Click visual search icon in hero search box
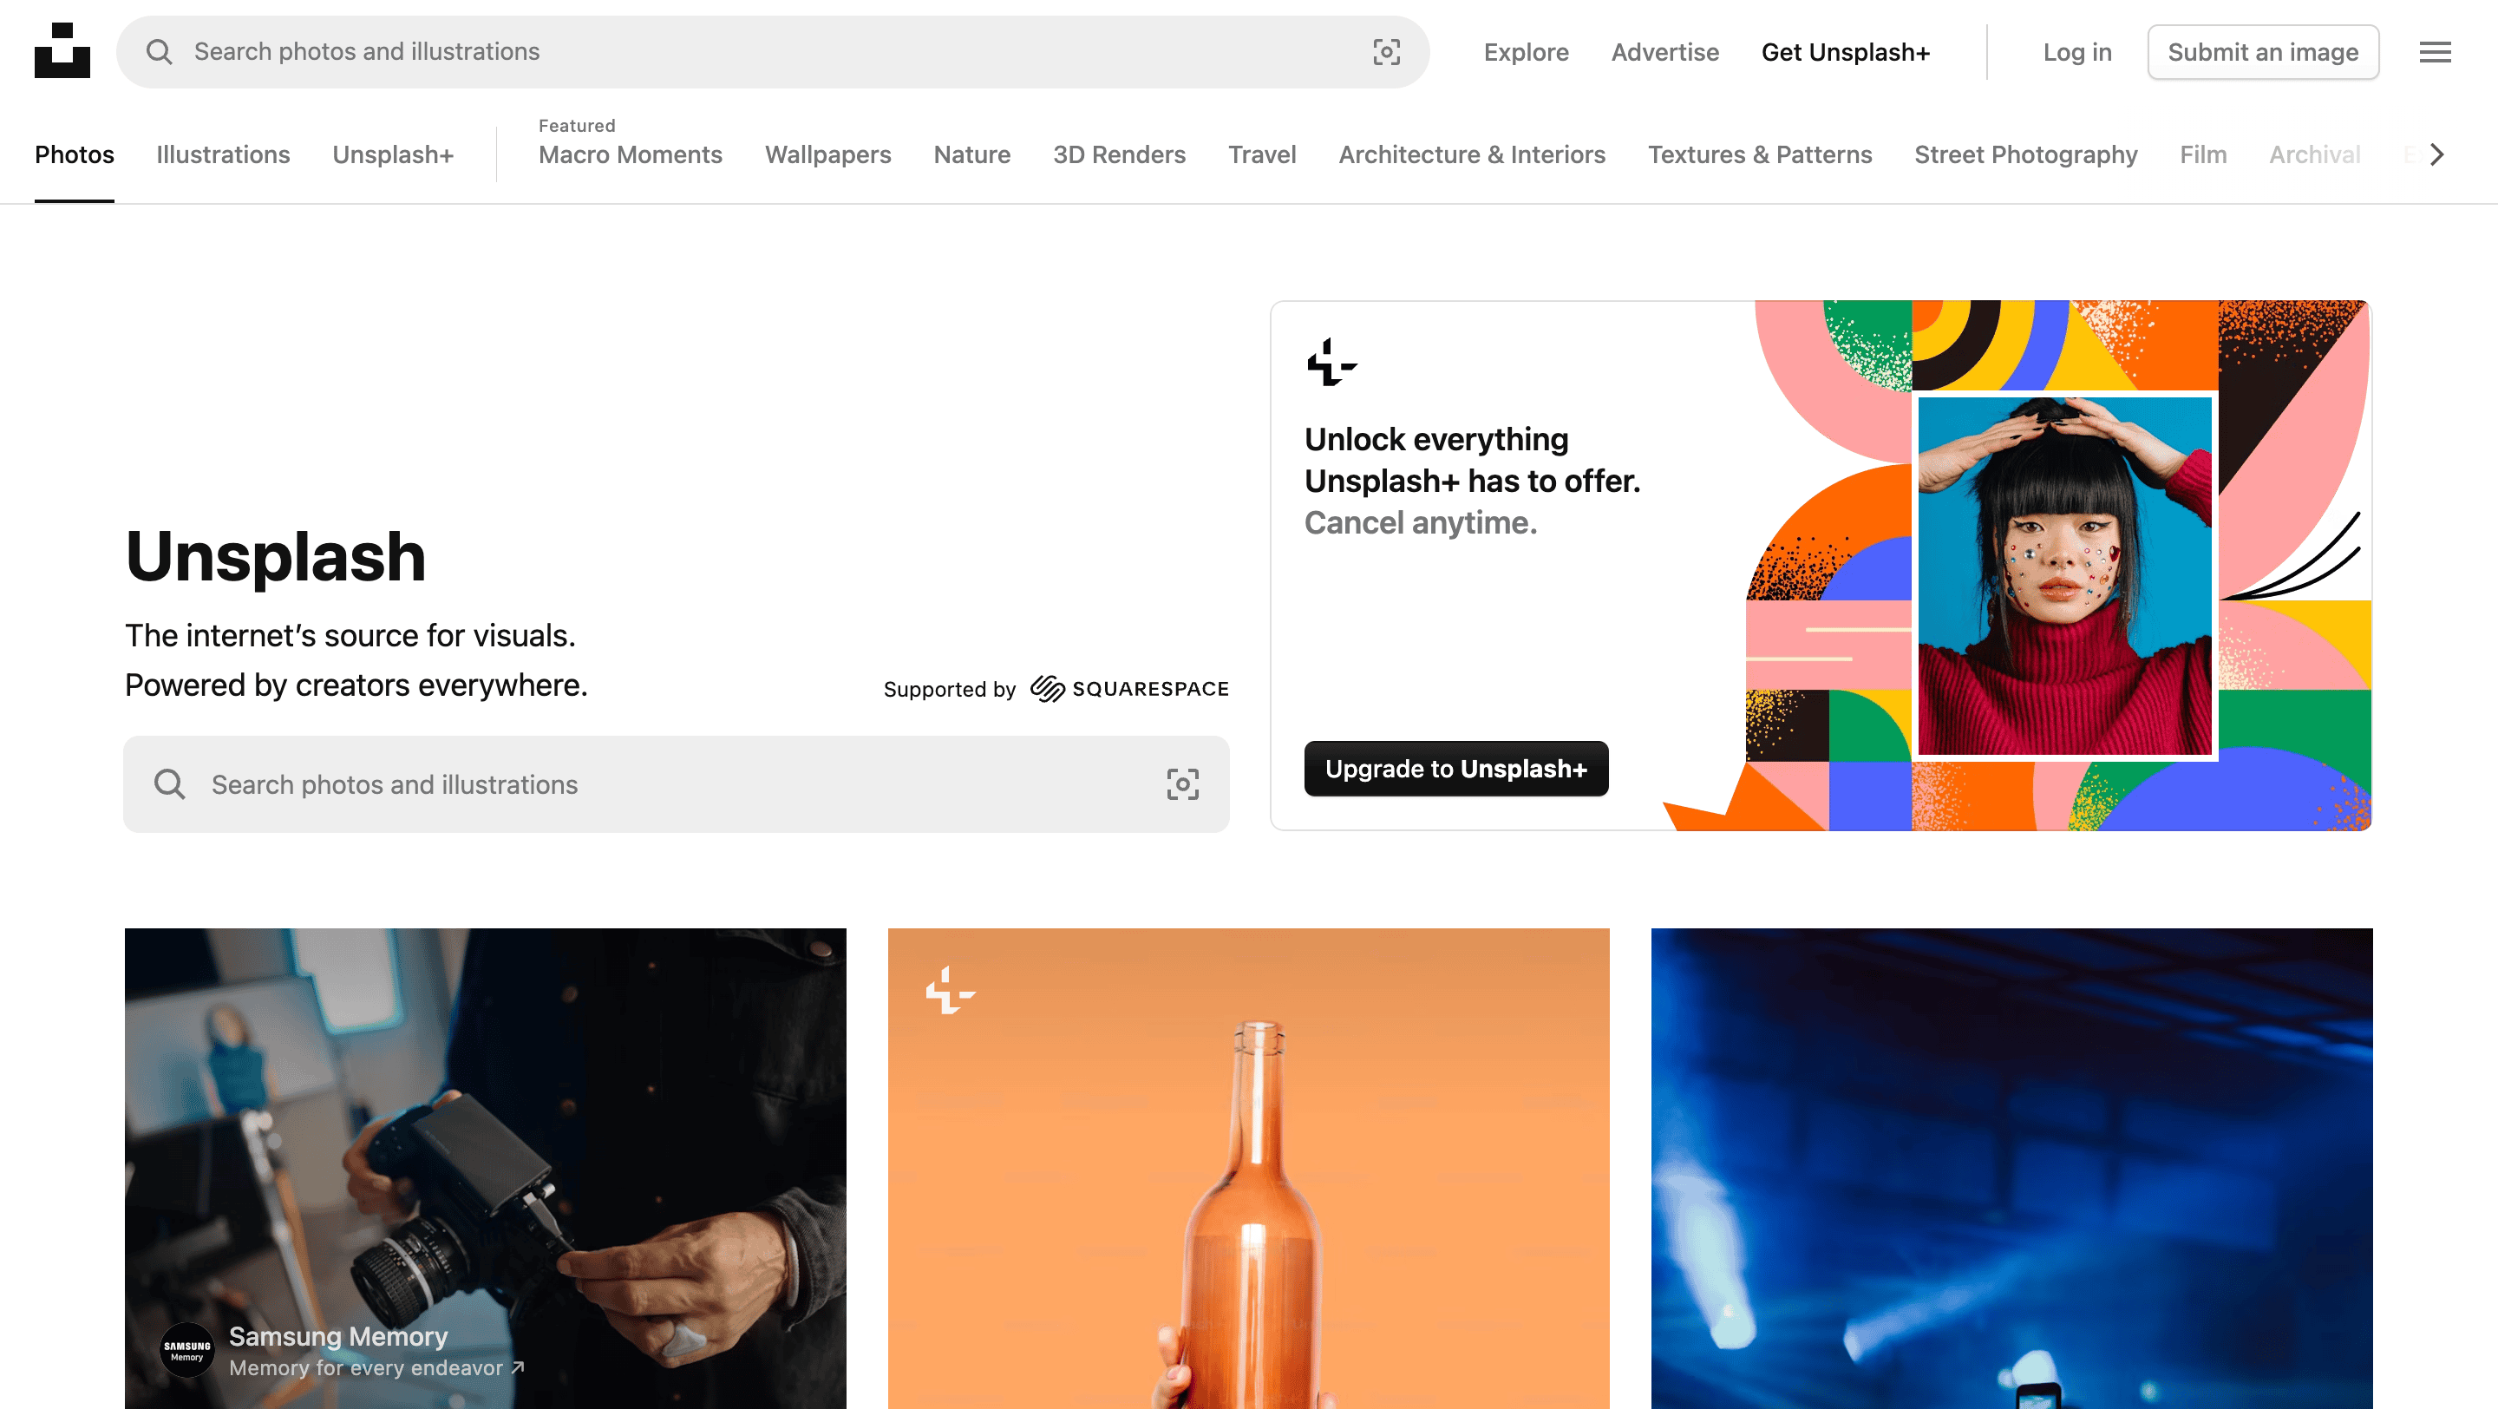 pos(1182,783)
